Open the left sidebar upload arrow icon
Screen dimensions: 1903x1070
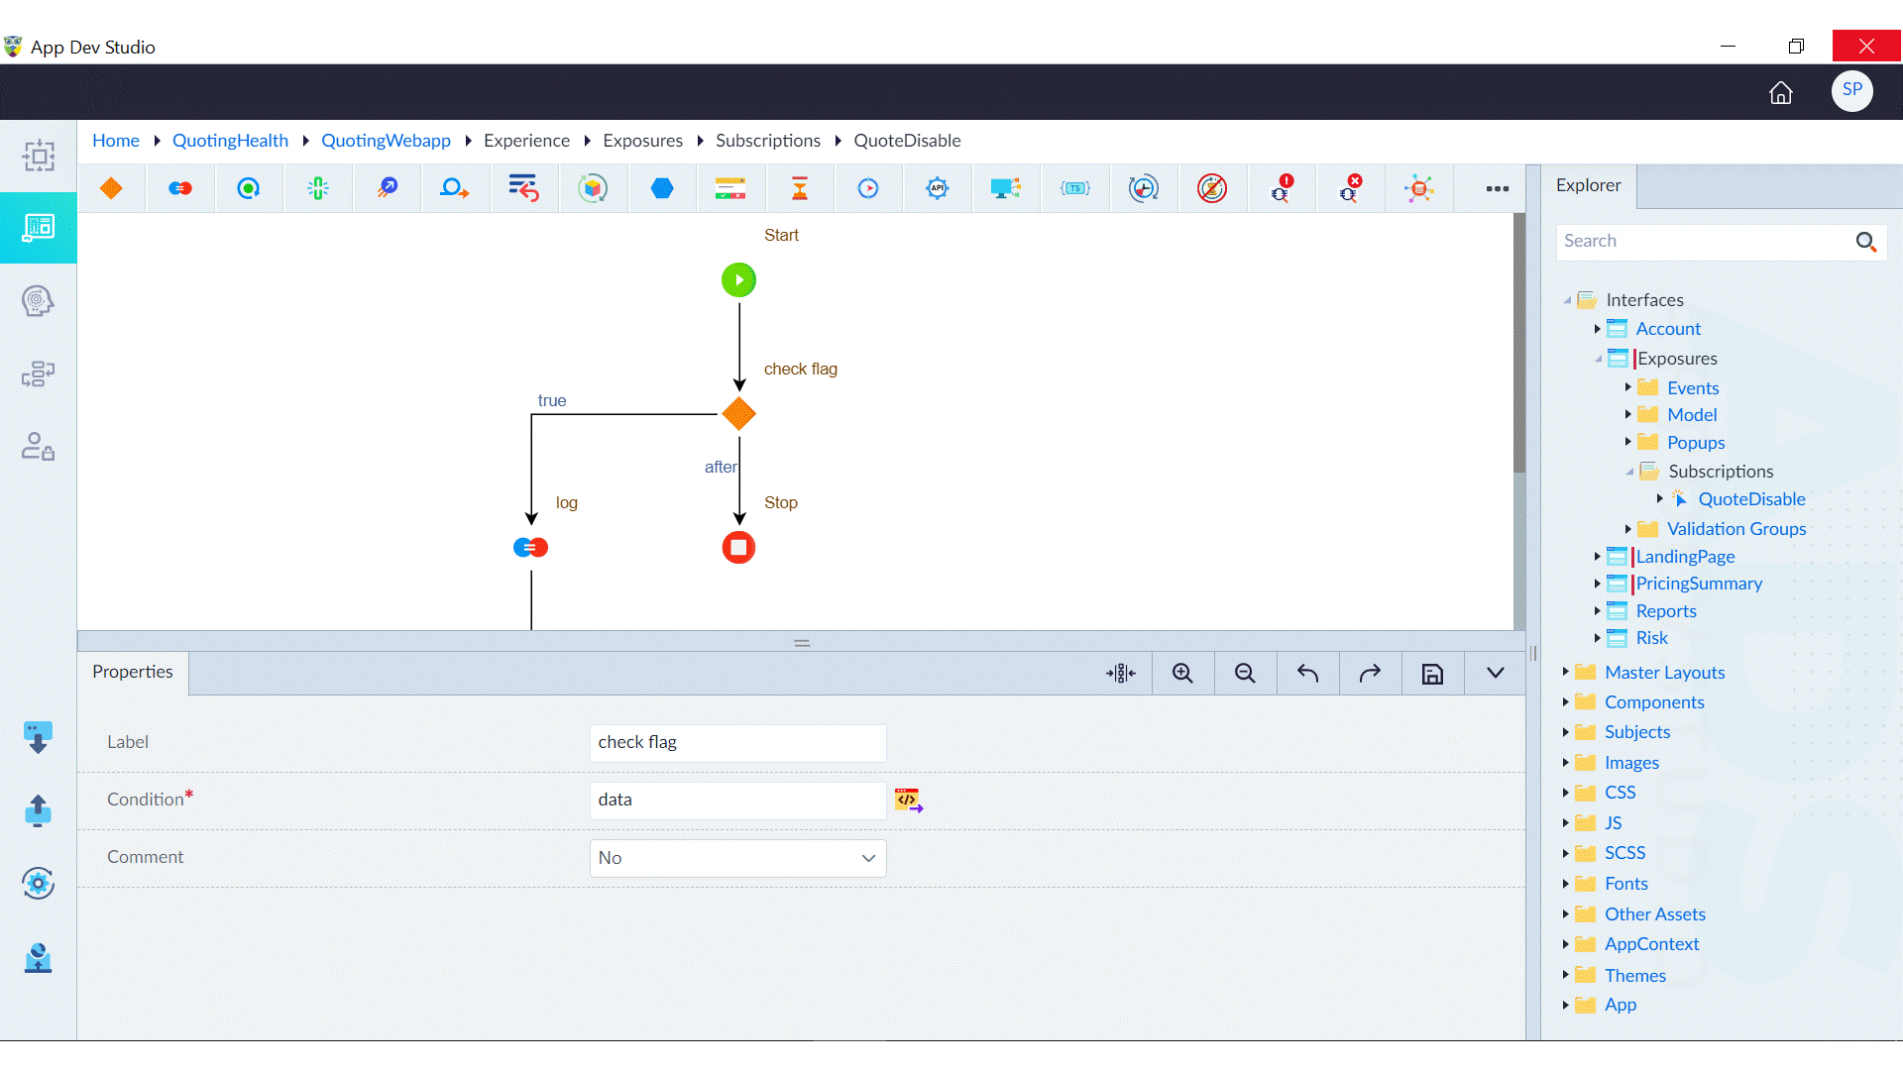38,810
